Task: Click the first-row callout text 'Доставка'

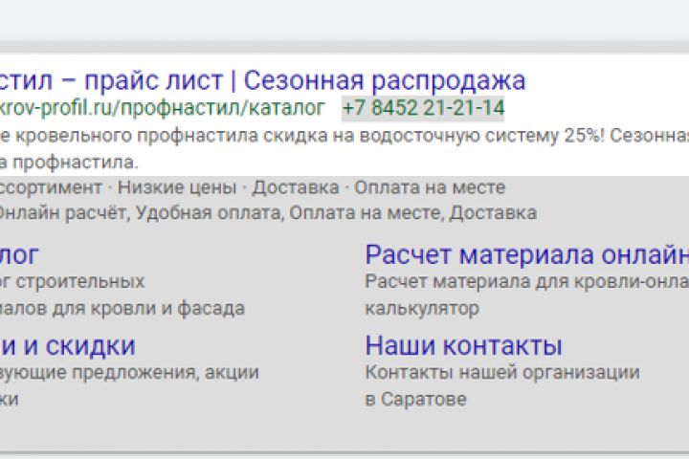Action: point(296,187)
